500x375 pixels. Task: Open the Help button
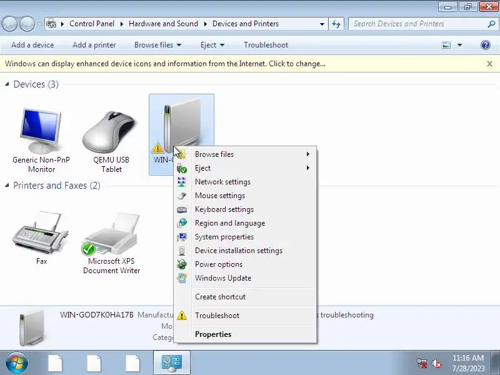486,45
